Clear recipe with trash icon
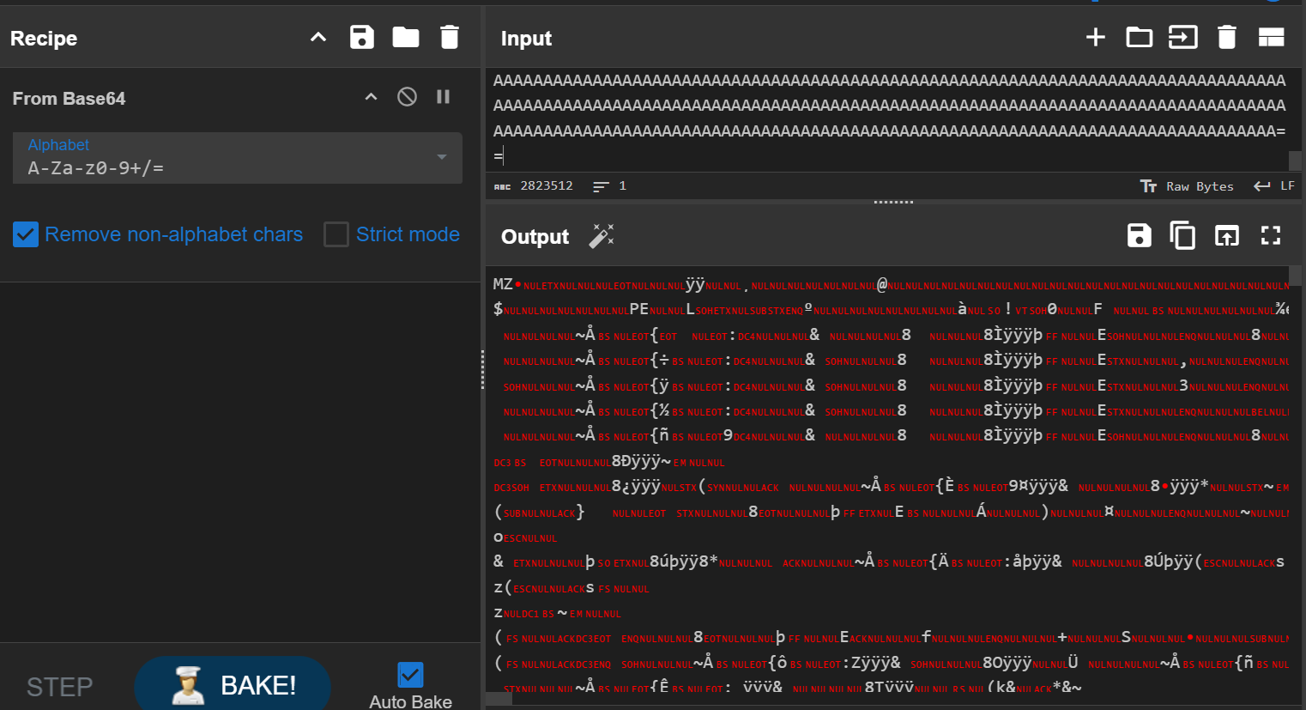 450,38
